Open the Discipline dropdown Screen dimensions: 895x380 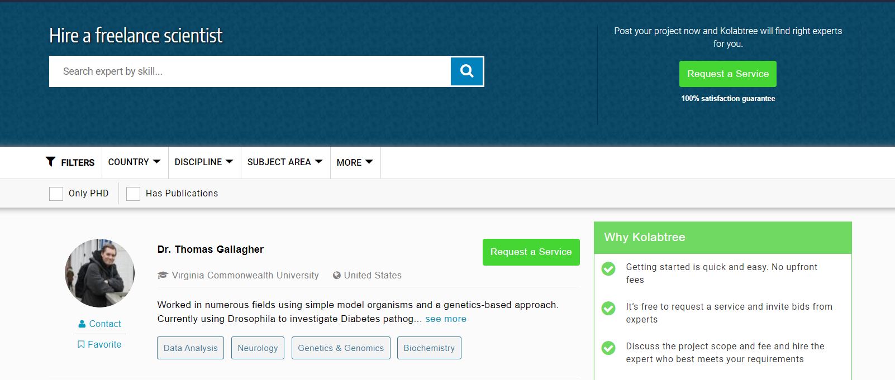point(203,162)
